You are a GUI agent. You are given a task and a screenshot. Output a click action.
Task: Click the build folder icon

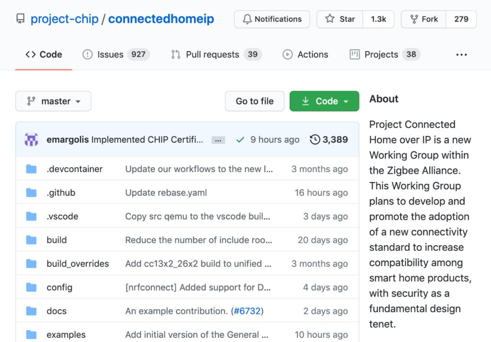pyautogui.click(x=31, y=240)
